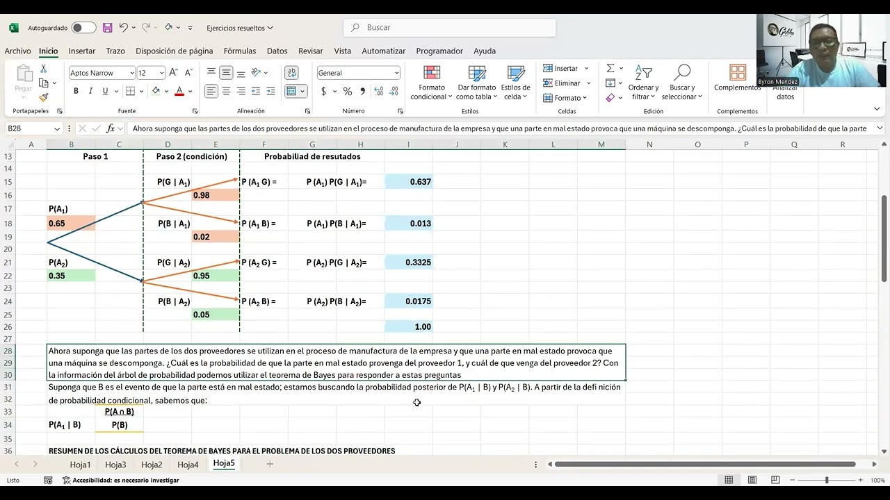Click the Buscar search box
890x500 pixels.
tap(449, 28)
